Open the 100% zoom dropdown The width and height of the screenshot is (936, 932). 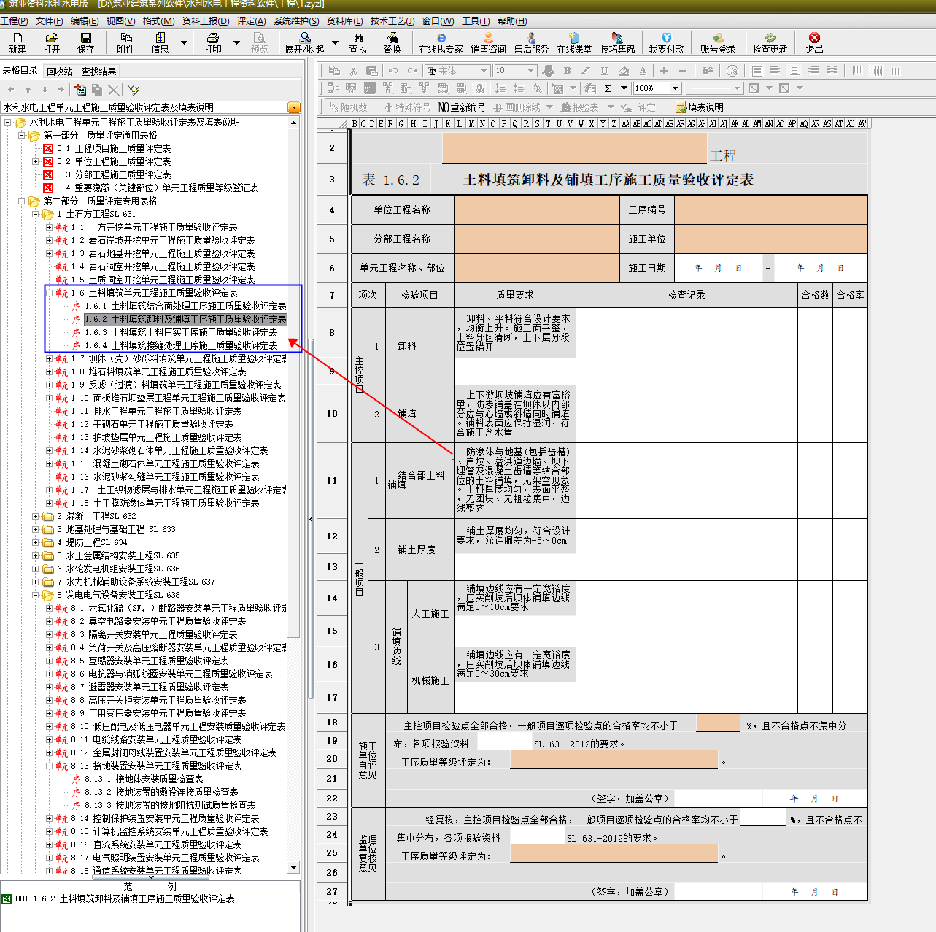coord(675,88)
